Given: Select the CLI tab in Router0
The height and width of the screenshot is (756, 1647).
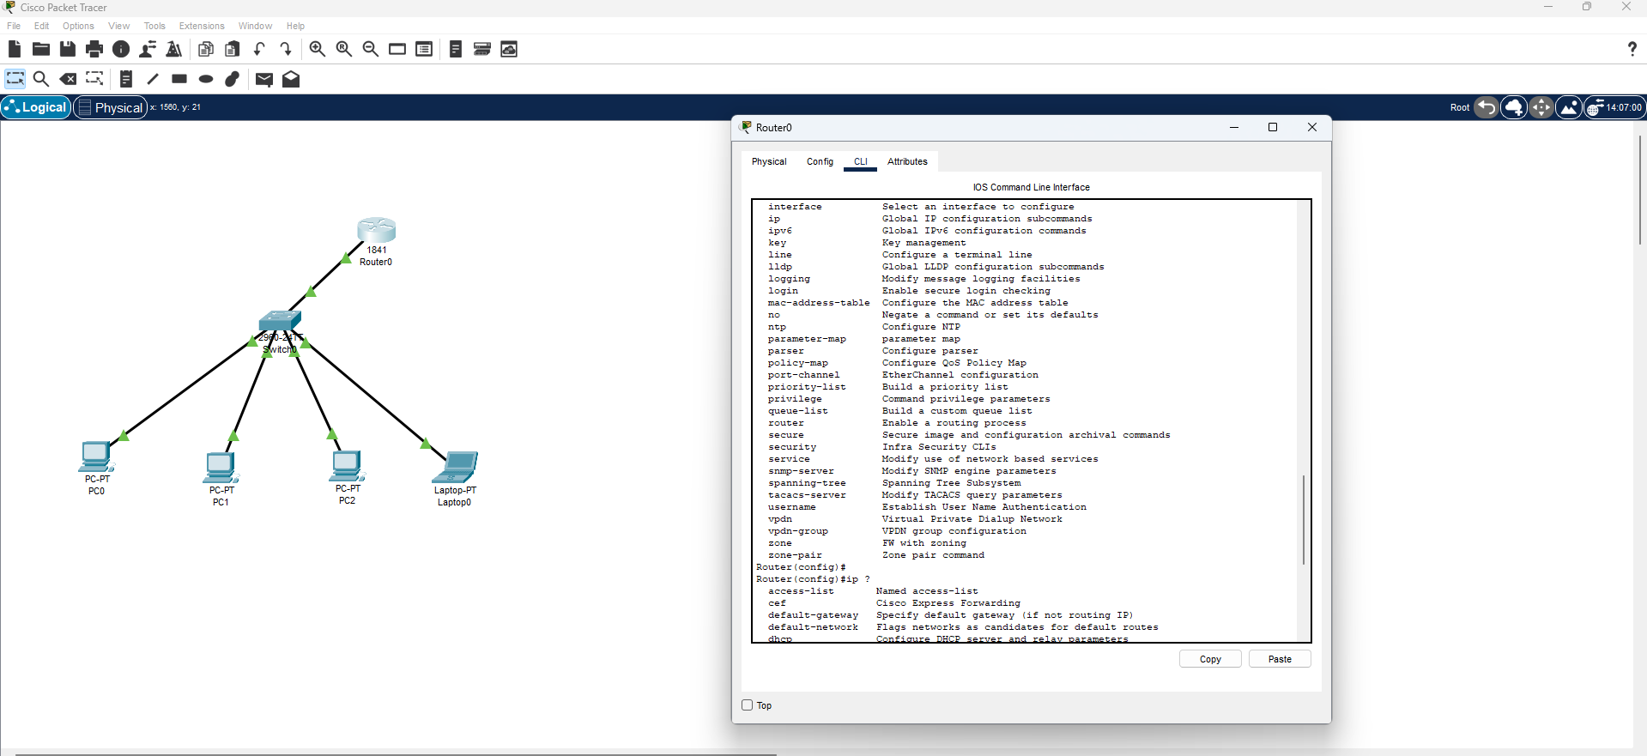Looking at the screenshot, I should 860,161.
